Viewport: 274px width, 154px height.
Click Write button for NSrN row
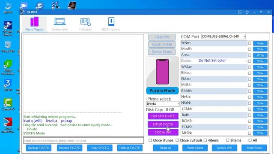click(260, 103)
